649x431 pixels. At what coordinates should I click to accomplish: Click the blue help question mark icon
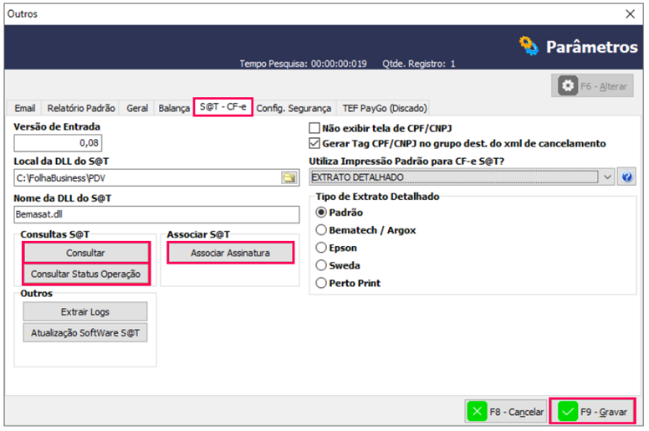[x=626, y=177]
